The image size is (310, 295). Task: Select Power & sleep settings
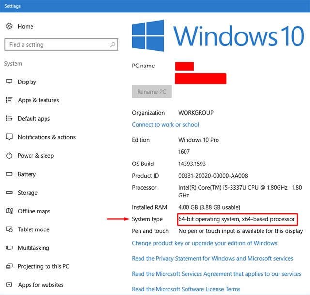36,156
